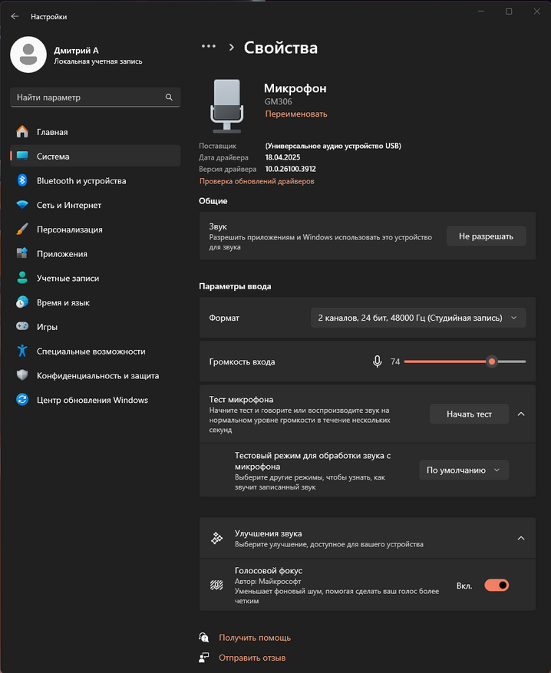This screenshot has width=551, height=673.
Task: Click the Центр обновления Windows icon
Action: (22, 400)
